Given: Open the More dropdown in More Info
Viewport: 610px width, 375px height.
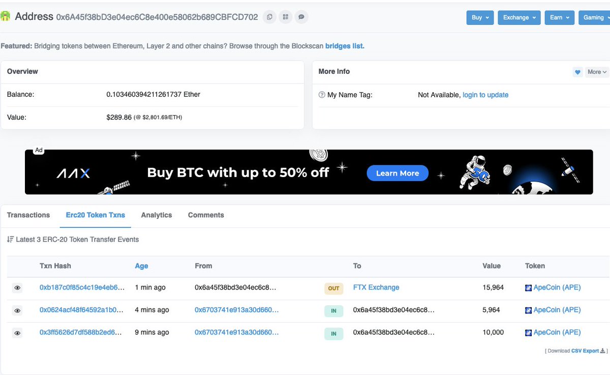Looking at the screenshot, I should 597,72.
